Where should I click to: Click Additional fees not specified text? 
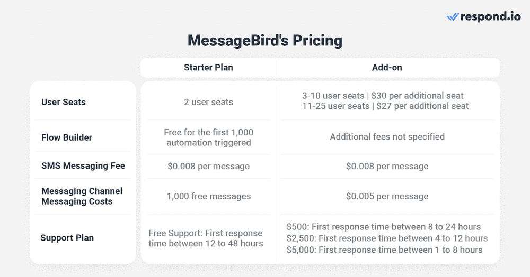coord(387,136)
